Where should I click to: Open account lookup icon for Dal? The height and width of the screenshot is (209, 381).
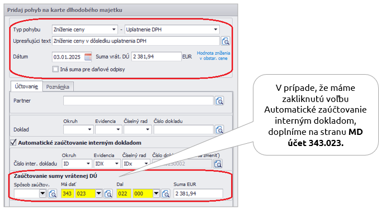coord(166,194)
